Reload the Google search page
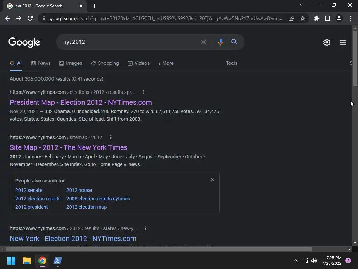 tap(30, 18)
